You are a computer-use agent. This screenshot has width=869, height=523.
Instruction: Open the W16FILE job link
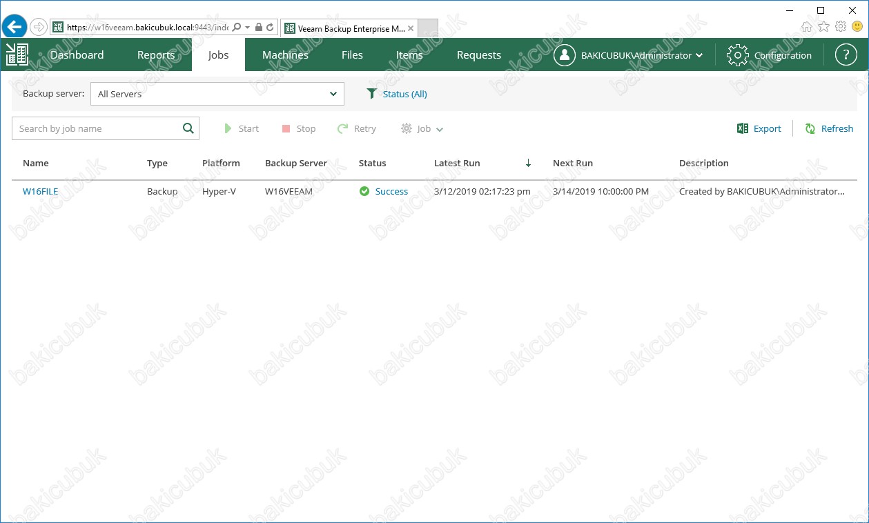pyautogui.click(x=41, y=192)
